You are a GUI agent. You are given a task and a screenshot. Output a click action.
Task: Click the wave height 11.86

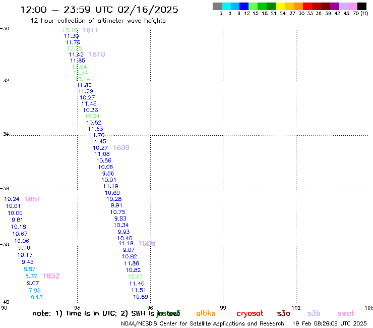(132, 263)
